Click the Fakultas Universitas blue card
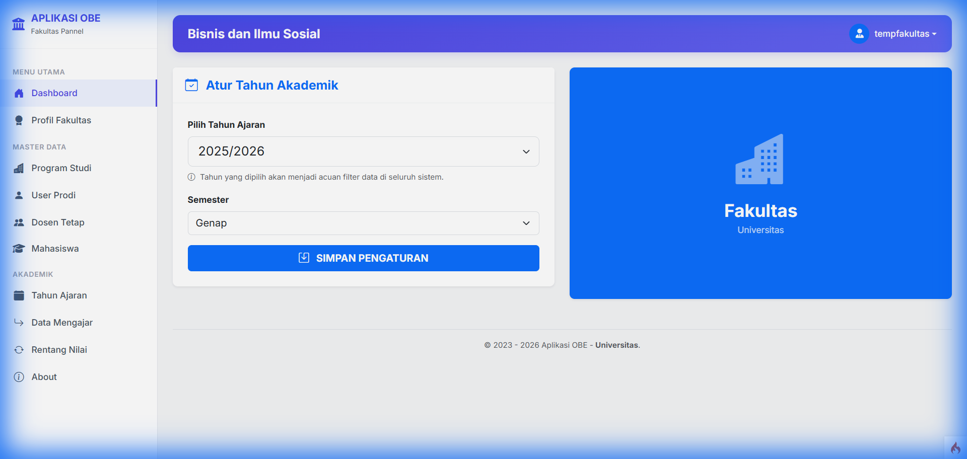The height and width of the screenshot is (459, 967). [x=761, y=262]
